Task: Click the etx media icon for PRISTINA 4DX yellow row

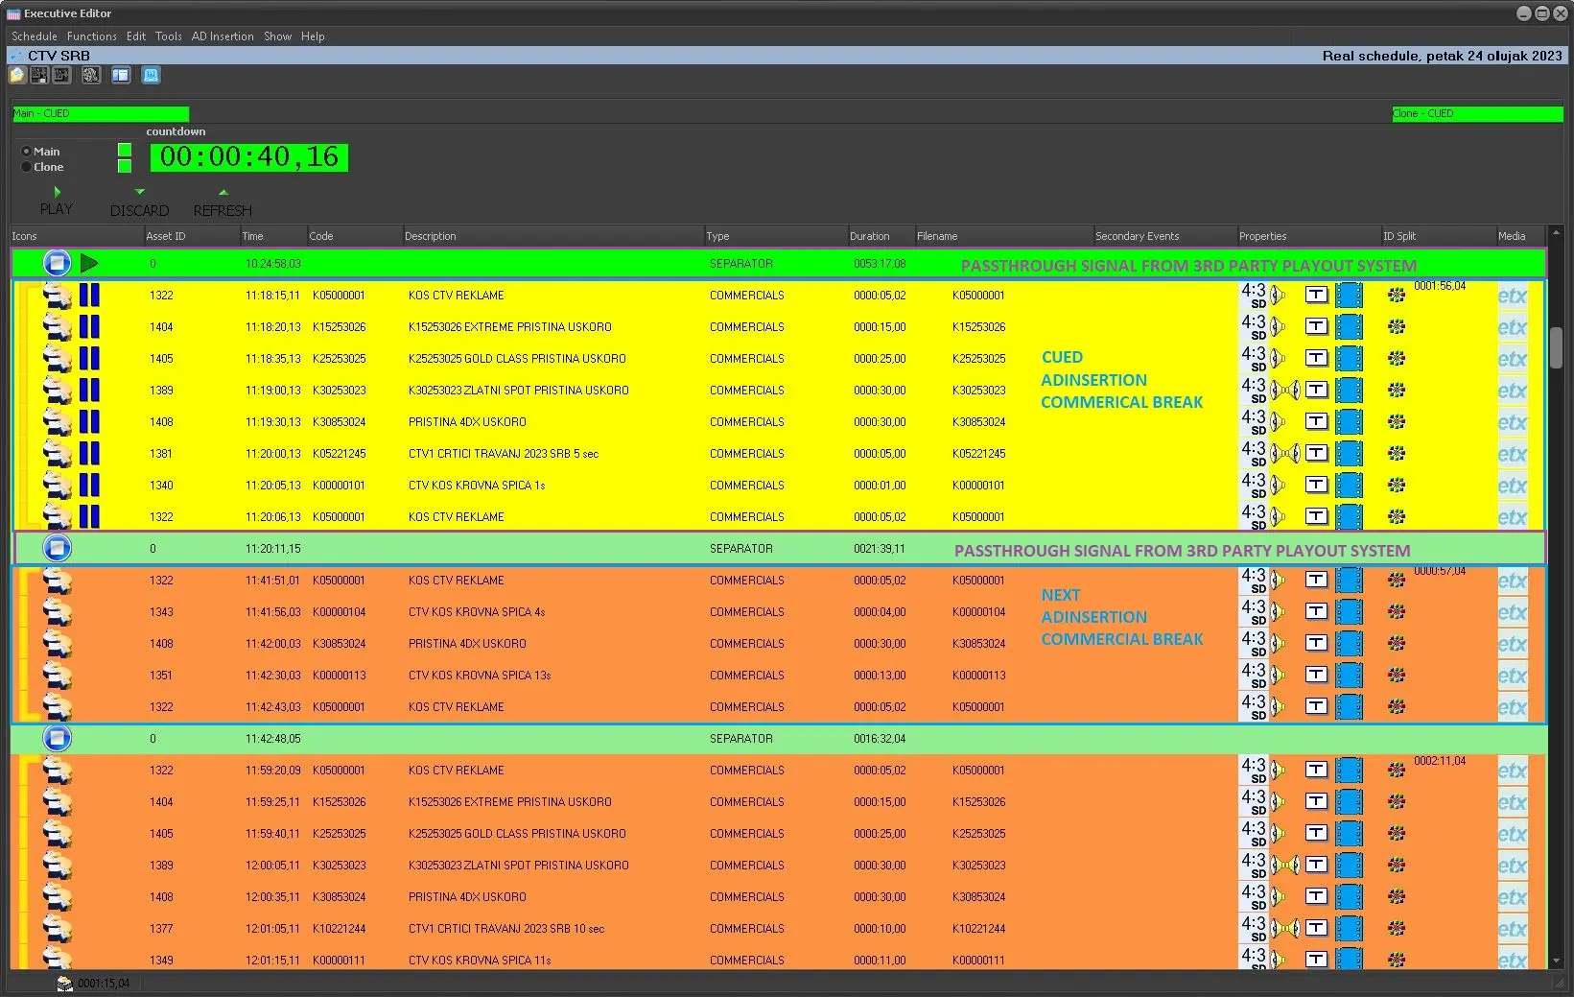Action: pyautogui.click(x=1512, y=422)
